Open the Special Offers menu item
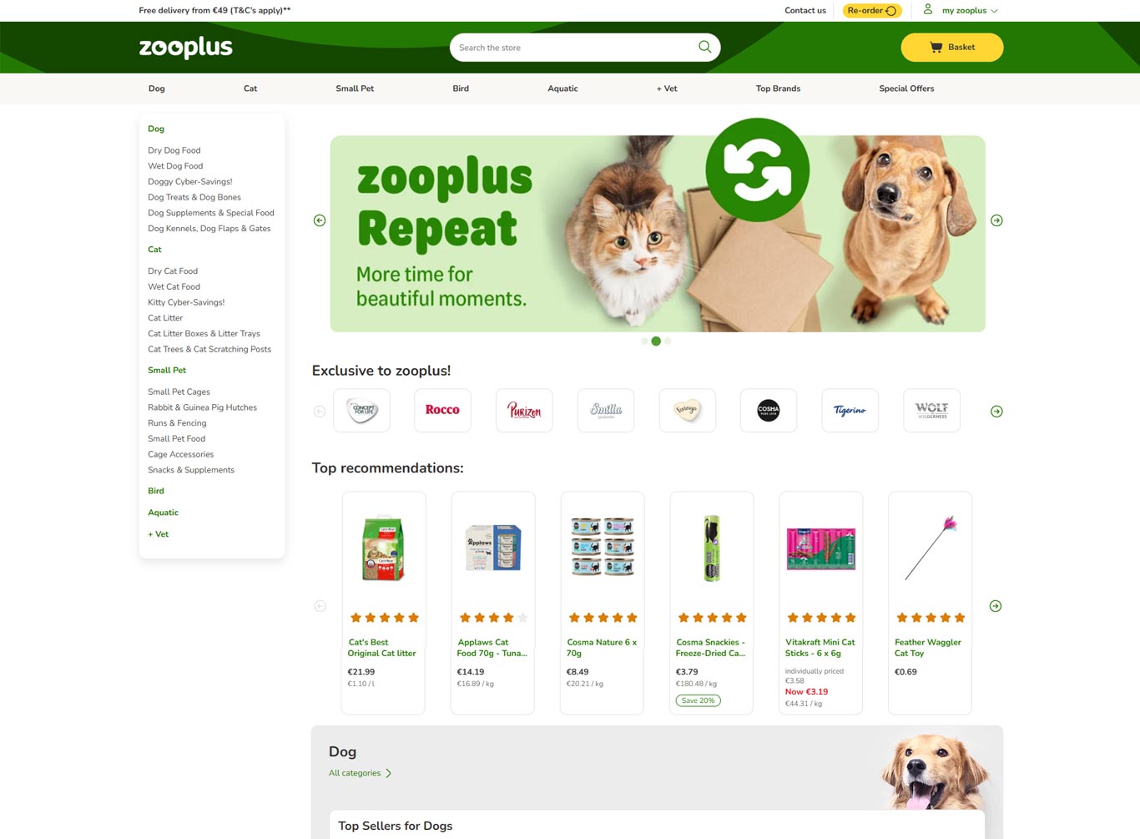 pyautogui.click(x=906, y=88)
